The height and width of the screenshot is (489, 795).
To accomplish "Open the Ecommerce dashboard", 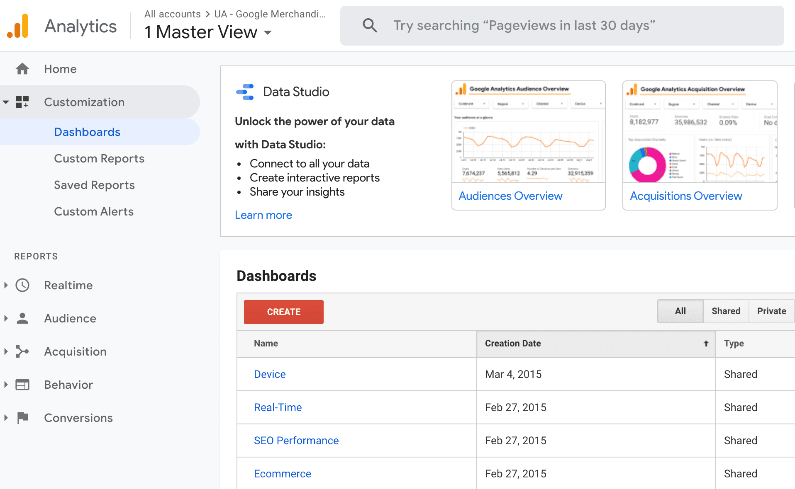I will (283, 474).
